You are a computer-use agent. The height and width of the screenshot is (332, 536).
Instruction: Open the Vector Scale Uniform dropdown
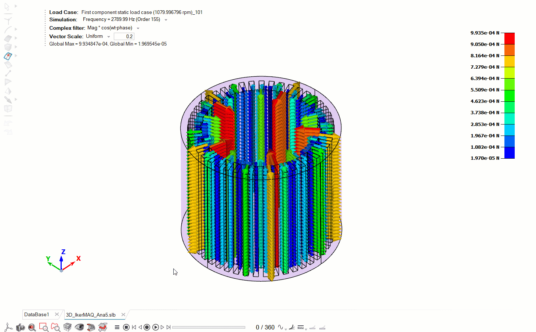pos(109,37)
